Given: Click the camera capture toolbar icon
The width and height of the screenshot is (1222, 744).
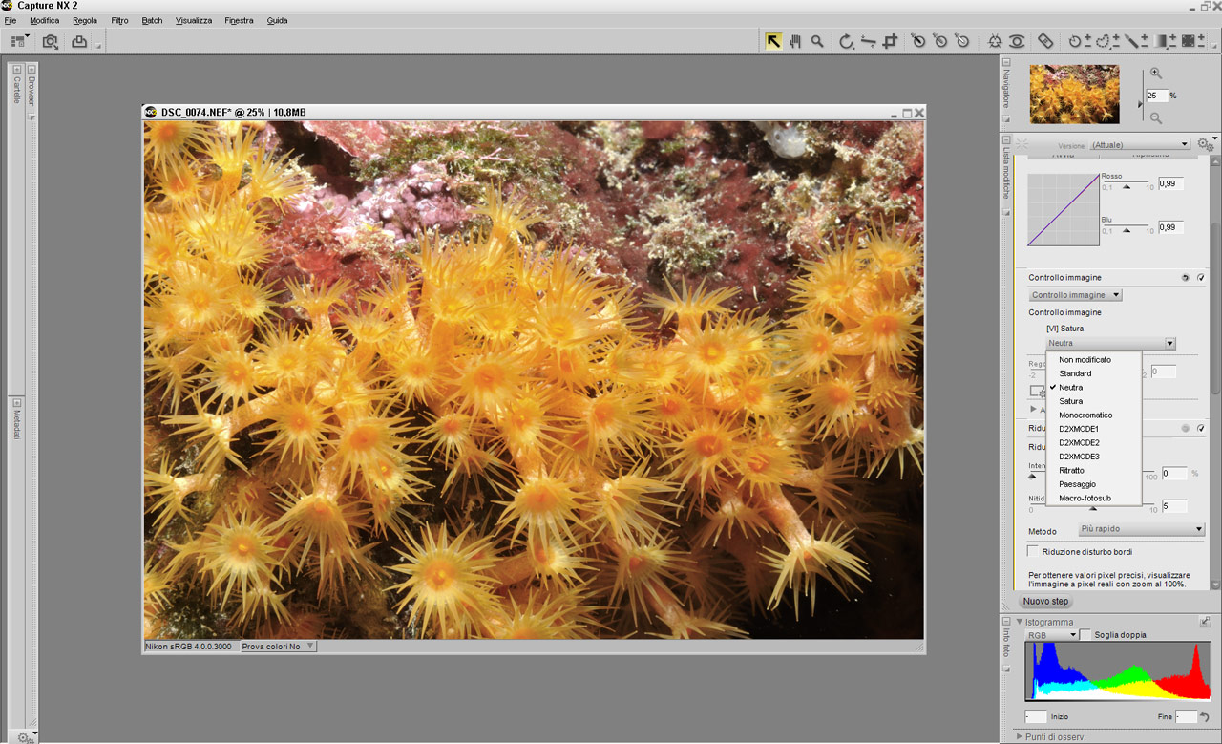Looking at the screenshot, I should click(x=50, y=41).
